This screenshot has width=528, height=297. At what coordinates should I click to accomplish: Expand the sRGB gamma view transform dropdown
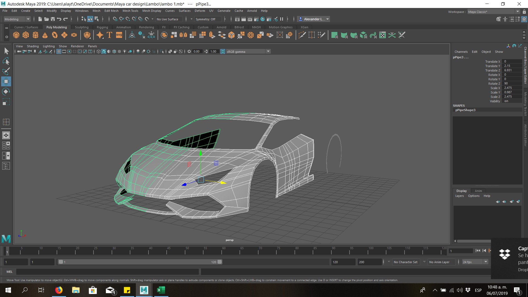tap(268, 51)
